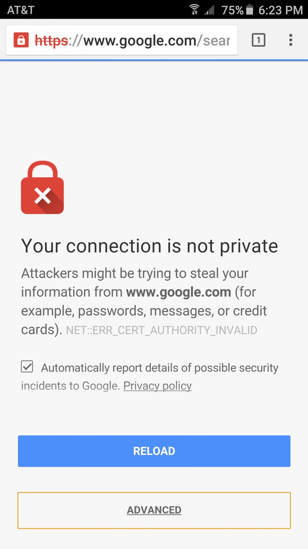Screen dimensions: 308x549
Task: Tap the 75% battery percentage
Action: tap(232, 10)
